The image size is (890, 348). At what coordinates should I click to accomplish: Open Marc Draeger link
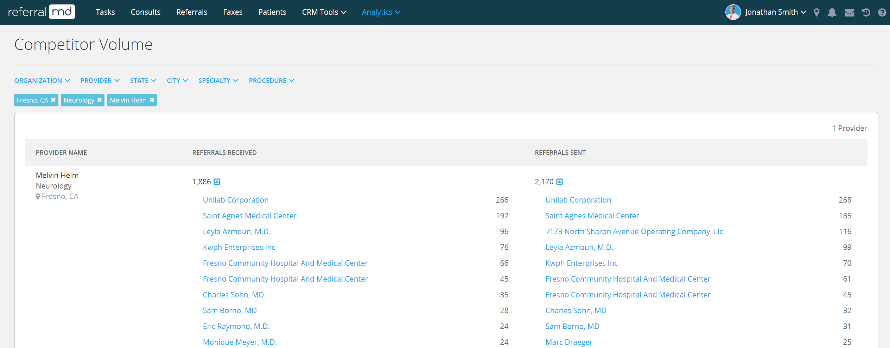click(x=569, y=342)
